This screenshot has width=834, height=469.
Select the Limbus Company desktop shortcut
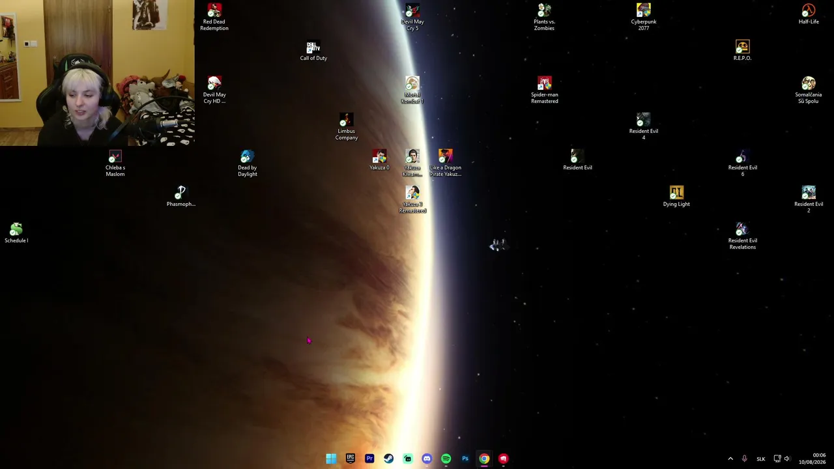[347, 126]
